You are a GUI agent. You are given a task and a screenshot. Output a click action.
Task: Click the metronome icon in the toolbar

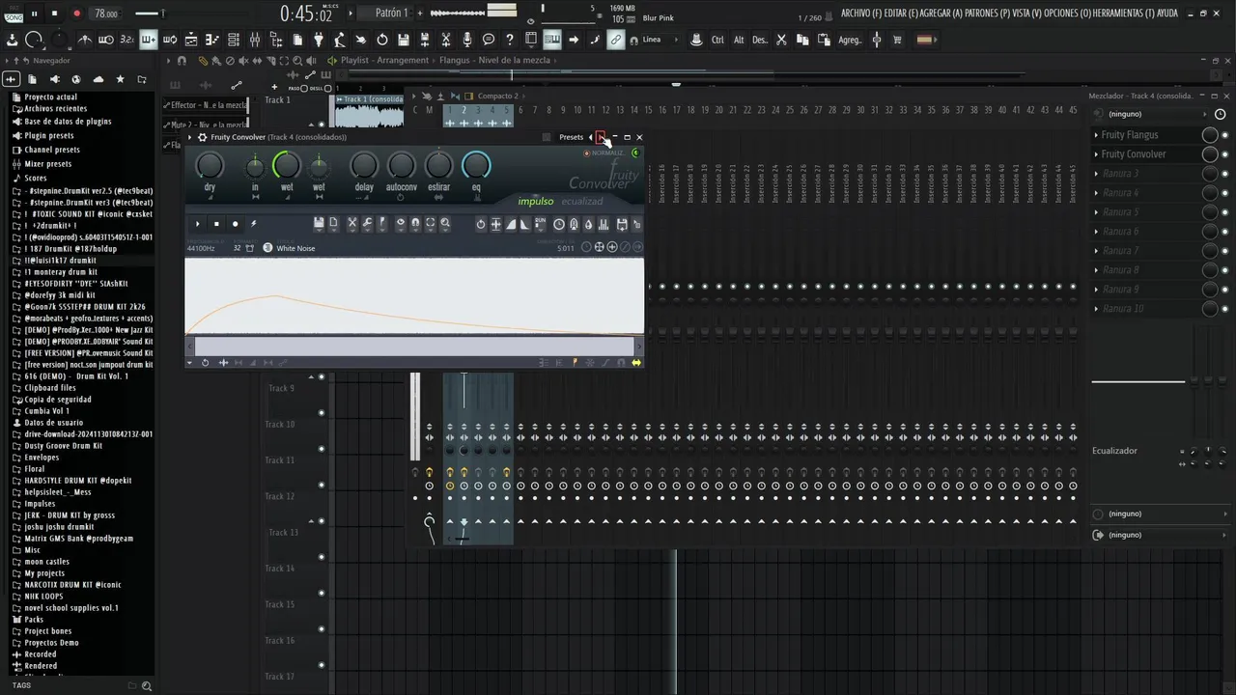[85, 40]
